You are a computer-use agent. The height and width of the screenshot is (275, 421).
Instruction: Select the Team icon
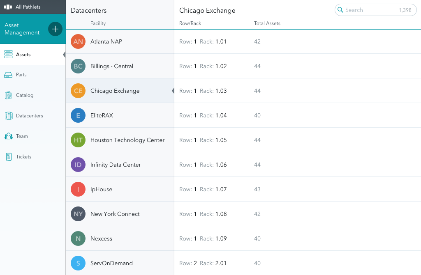click(8, 136)
